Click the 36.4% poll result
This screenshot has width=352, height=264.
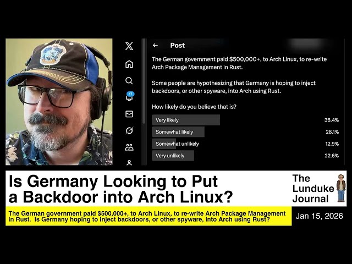pyautogui.click(x=331, y=120)
